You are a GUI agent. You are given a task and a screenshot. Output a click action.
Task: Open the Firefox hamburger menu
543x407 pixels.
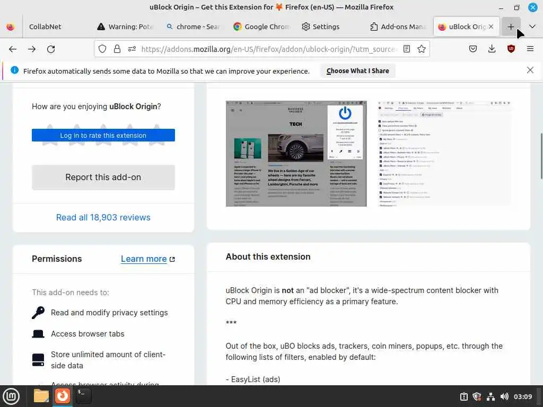coord(530,49)
